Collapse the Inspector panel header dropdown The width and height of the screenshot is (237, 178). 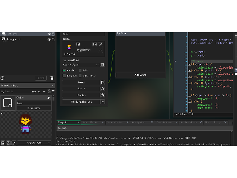pos(52,85)
